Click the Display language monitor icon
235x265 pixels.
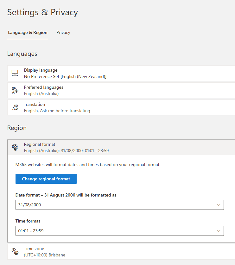pyautogui.click(x=15, y=73)
